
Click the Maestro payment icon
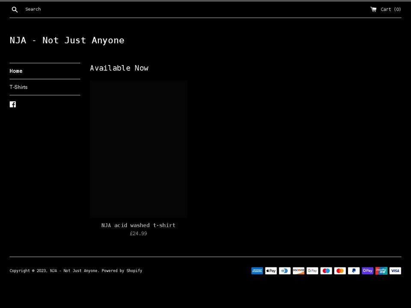(326, 270)
